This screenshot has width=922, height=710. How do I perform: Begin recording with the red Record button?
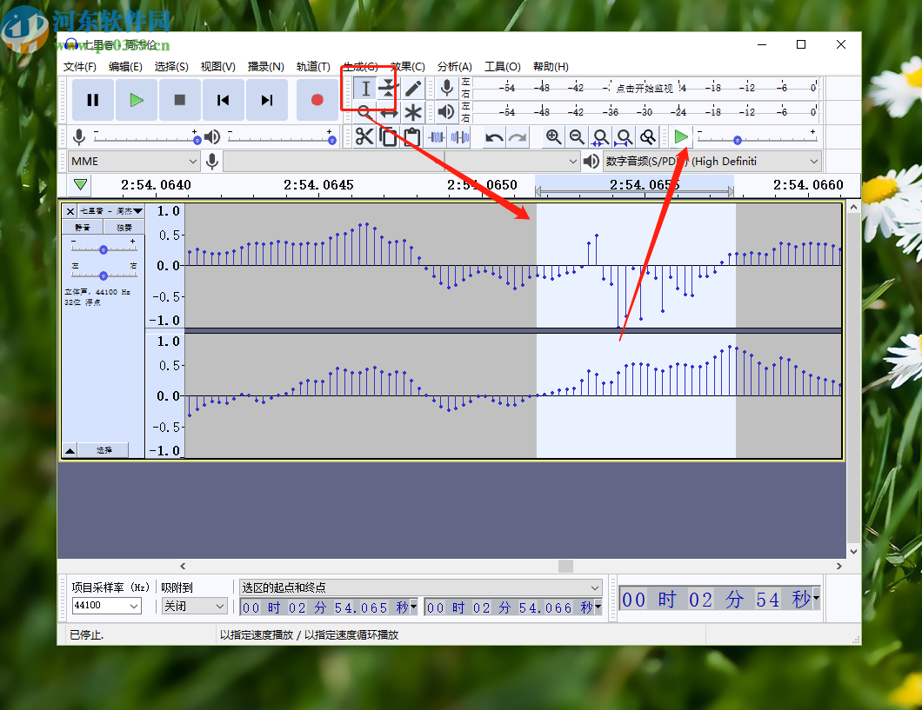click(x=317, y=100)
